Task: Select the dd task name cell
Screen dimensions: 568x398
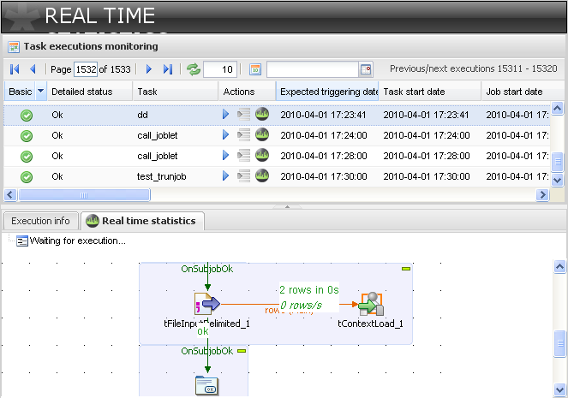Action: [142, 115]
